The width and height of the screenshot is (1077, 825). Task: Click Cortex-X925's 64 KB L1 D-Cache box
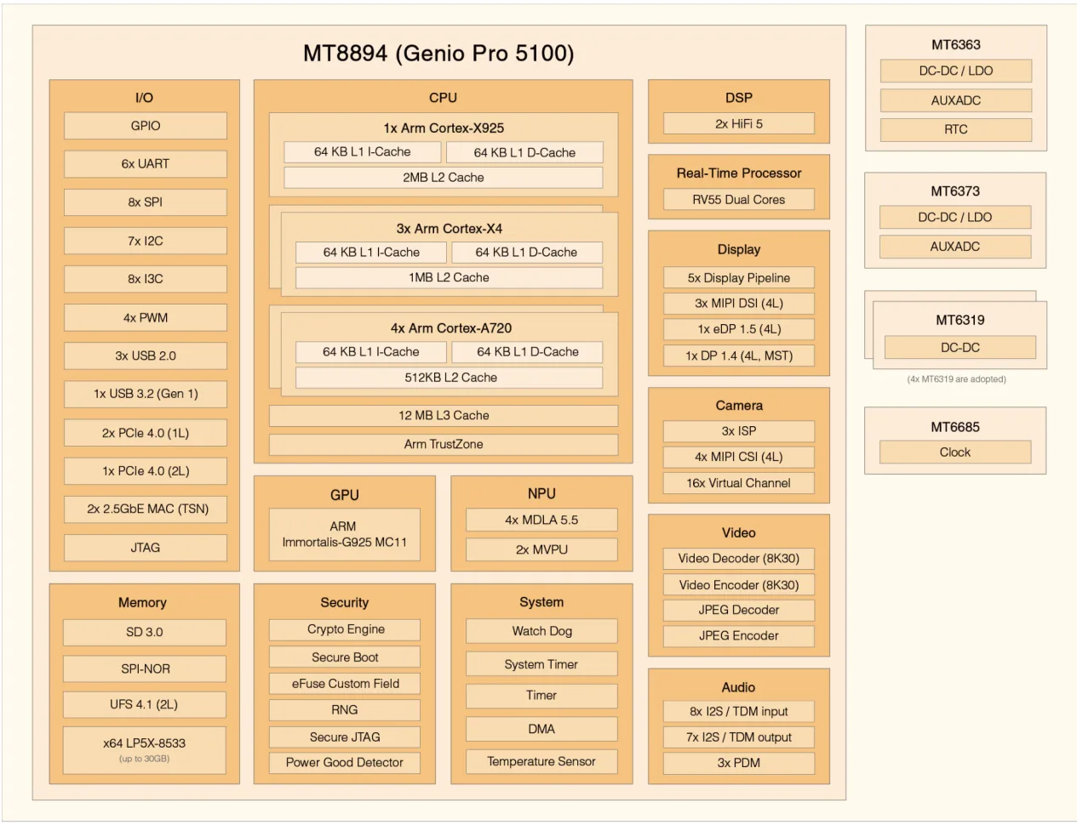524,152
